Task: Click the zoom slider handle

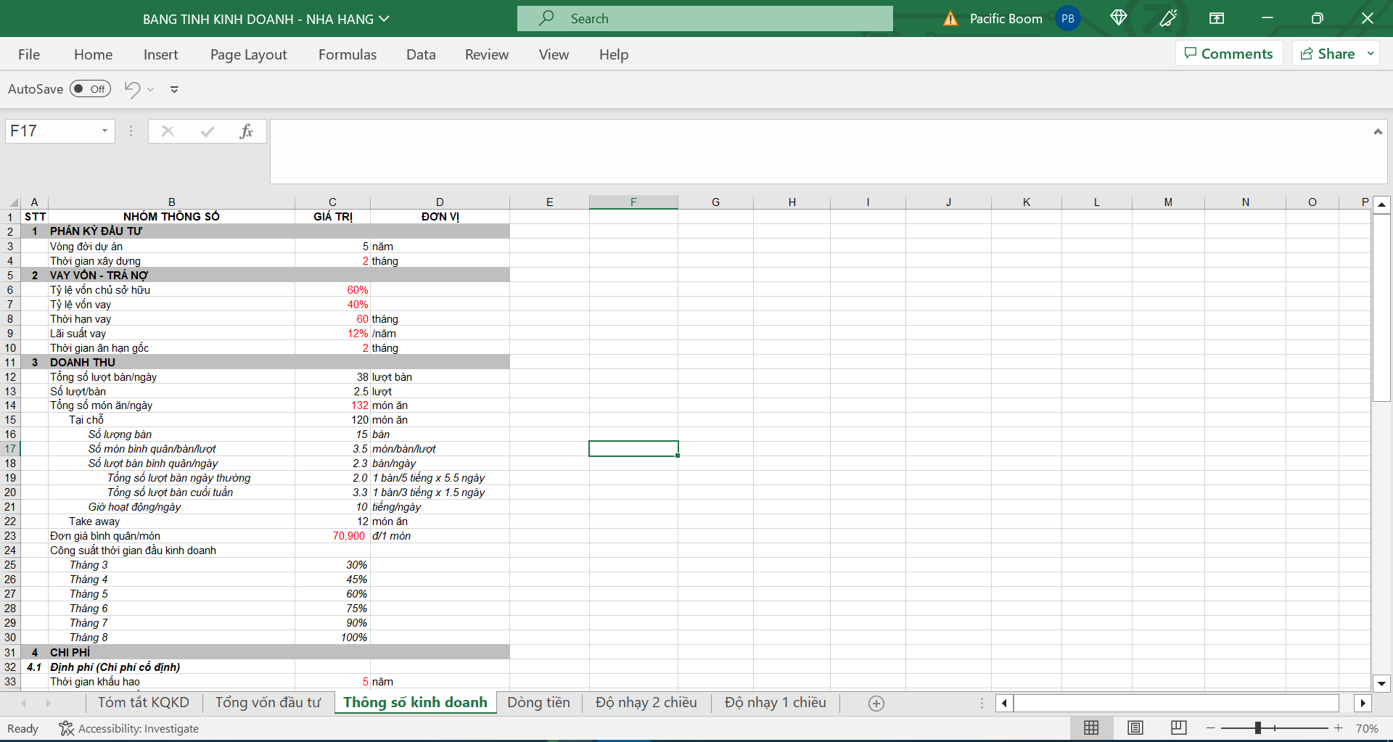Action: point(1258,727)
